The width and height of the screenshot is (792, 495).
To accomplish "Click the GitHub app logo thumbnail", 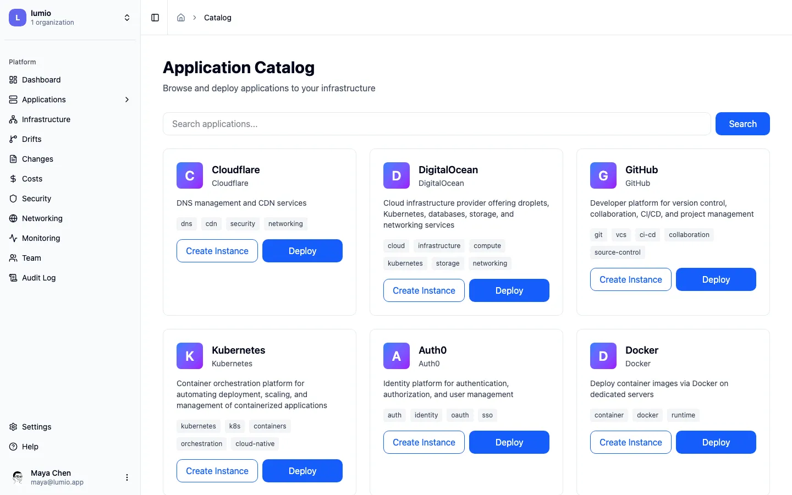I will click(603, 175).
